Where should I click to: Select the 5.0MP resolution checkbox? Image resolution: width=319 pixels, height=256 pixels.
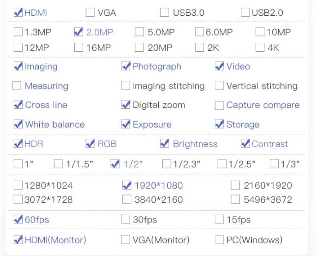pos(139,32)
